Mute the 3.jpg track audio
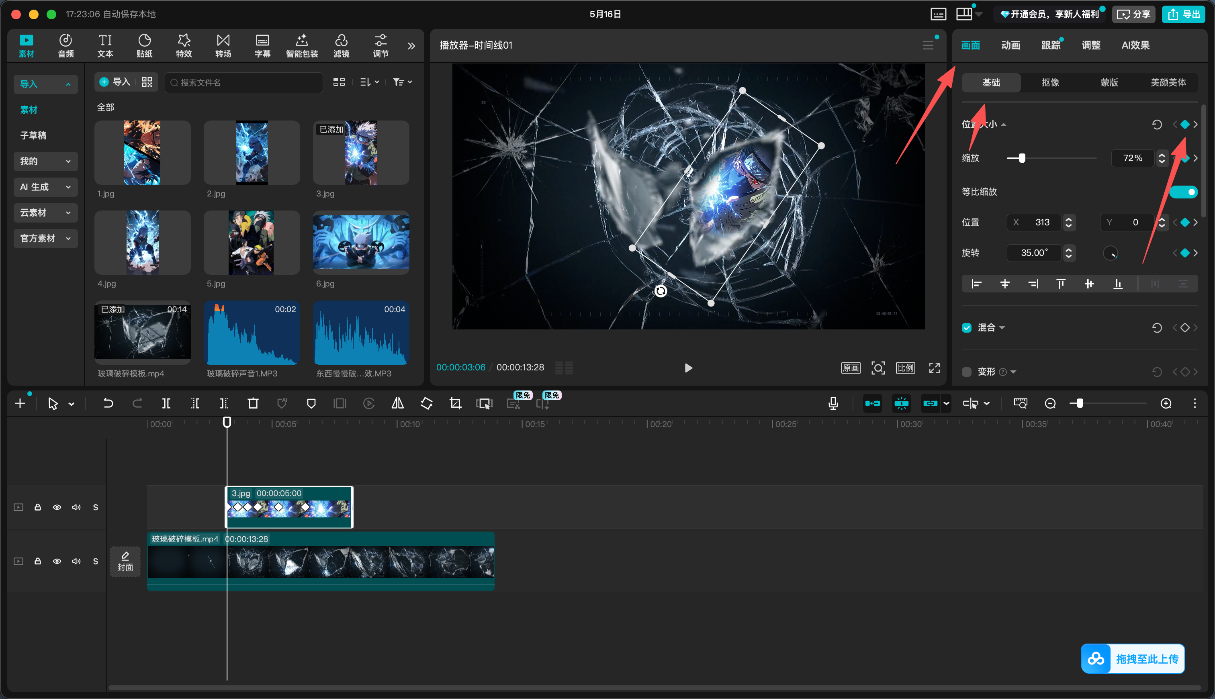The image size is (1215, 699). pyautogui.click(x=76, y=507)
